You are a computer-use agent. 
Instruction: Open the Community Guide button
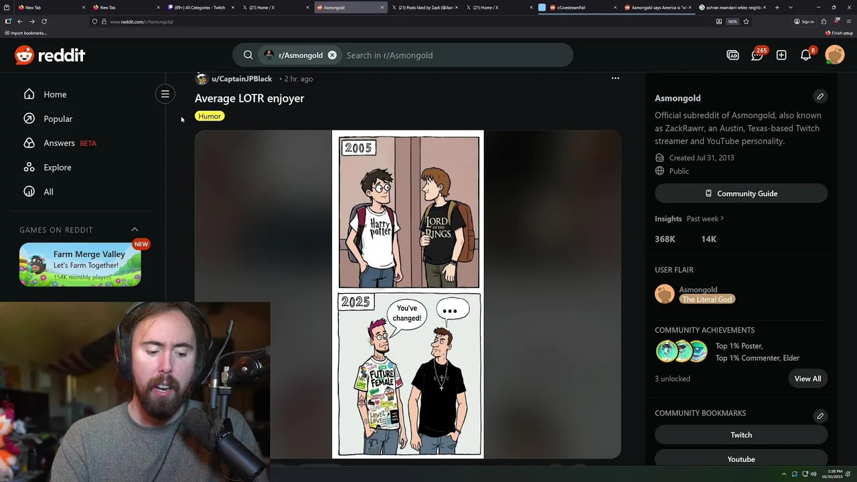(741, 193)
